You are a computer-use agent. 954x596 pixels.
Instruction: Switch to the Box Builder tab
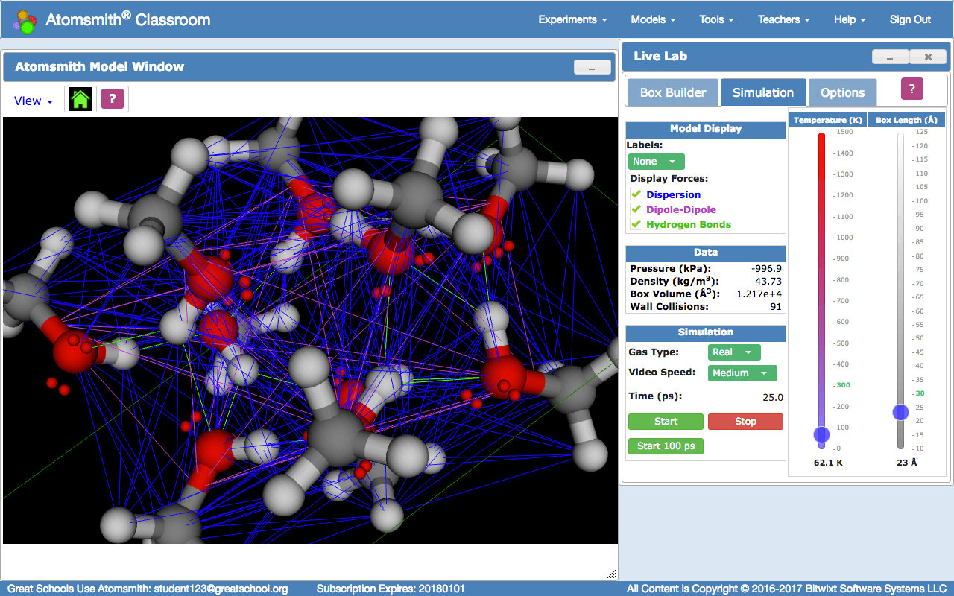tap(673, 92)
